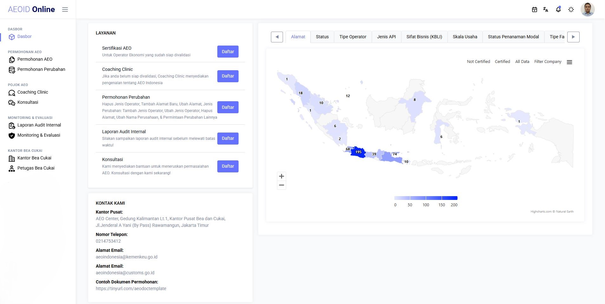Click the Filter Company option
The width and height of the screenshot is (605, 304).
point(548,62)
